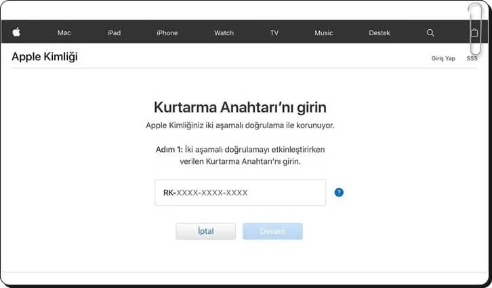Click the 'iki aşamalı doğrulama ile korunuyor' text

coord(270,125)
